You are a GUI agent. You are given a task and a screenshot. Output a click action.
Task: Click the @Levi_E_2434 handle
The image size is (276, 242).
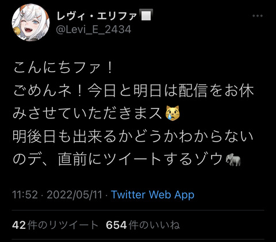tap(94, 29)
